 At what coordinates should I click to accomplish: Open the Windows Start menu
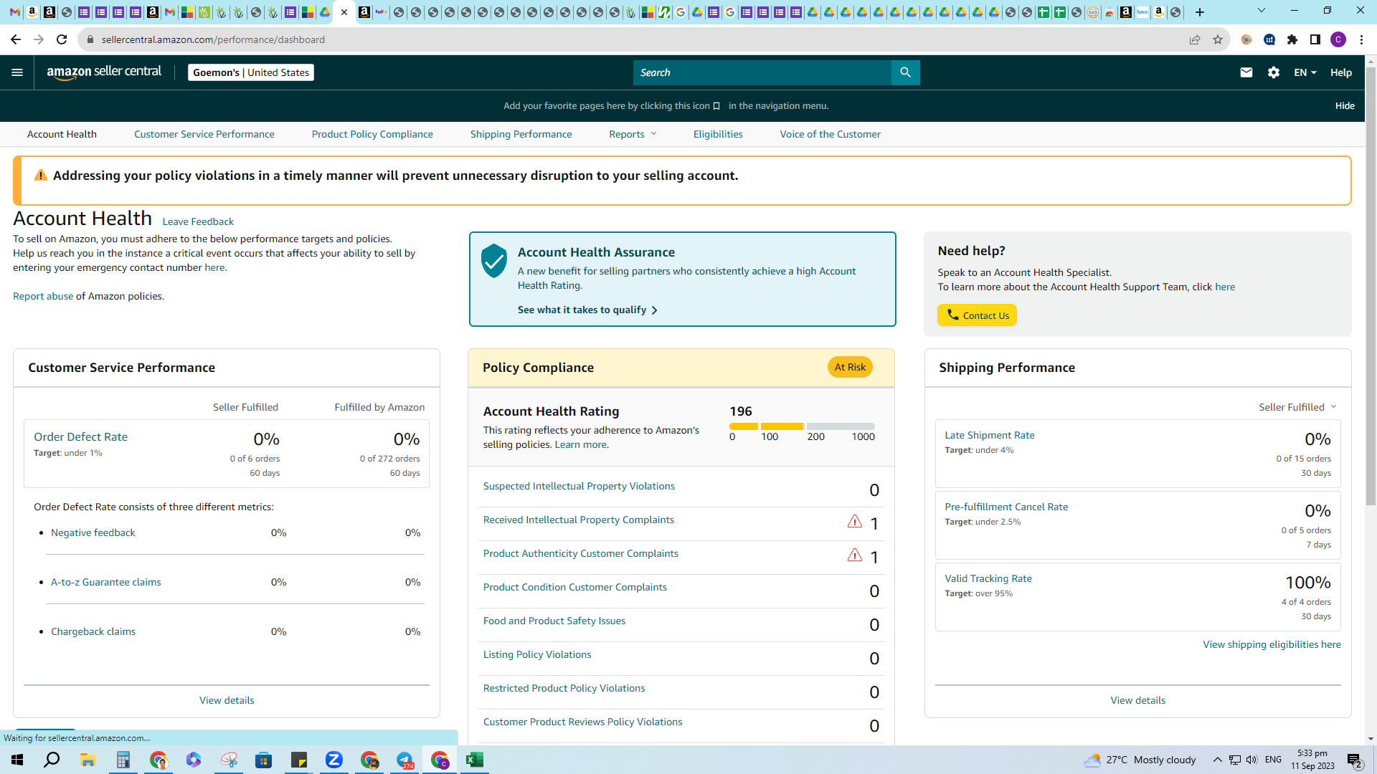[x=17, y=760]
